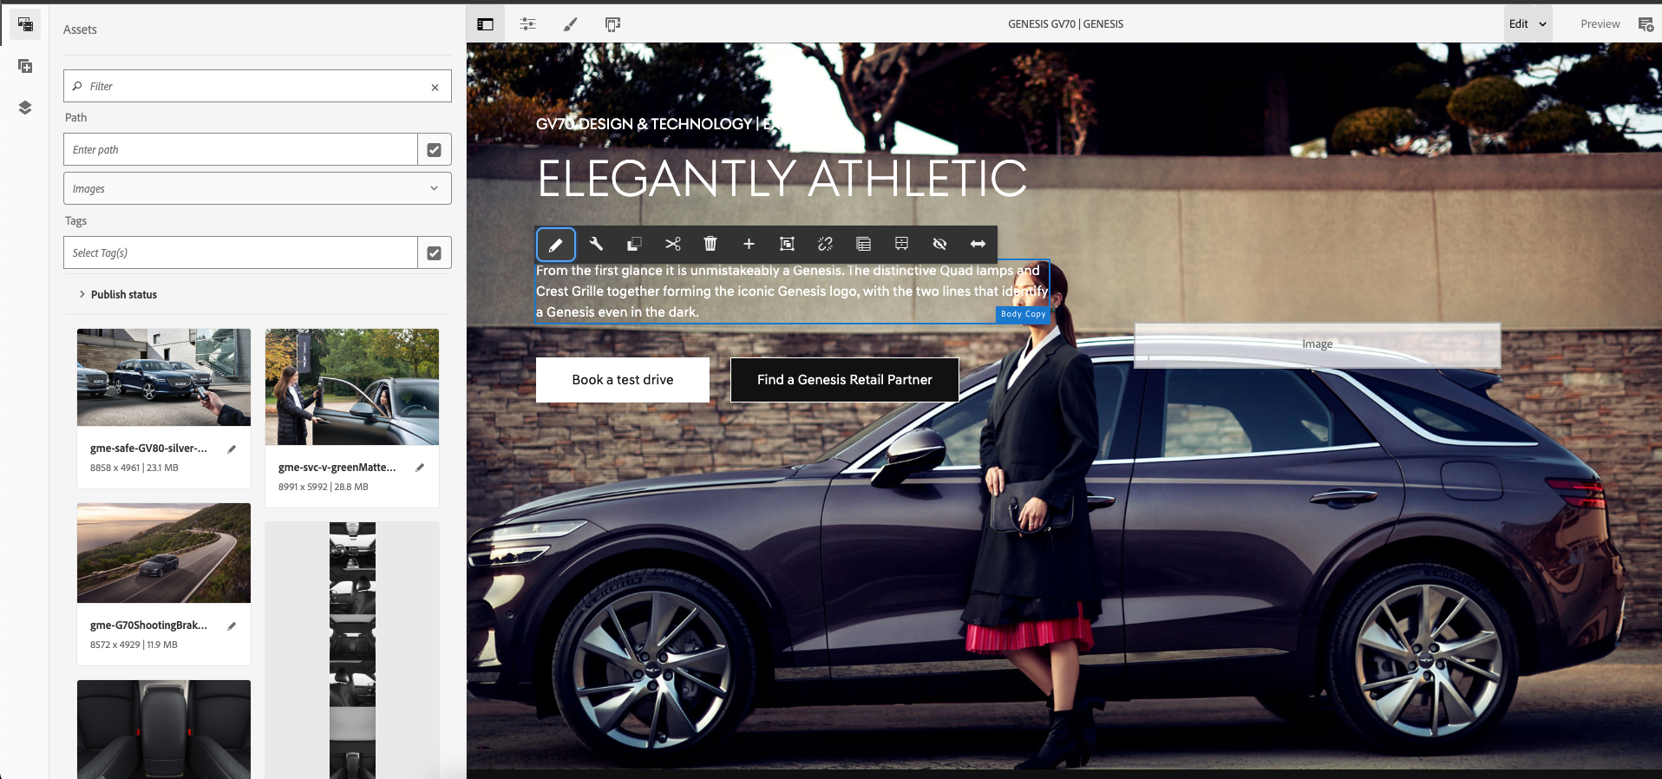This screenshot has width=1662, height=779.
Task: Click the plus Insert component icon
Action: pos(749,244)
